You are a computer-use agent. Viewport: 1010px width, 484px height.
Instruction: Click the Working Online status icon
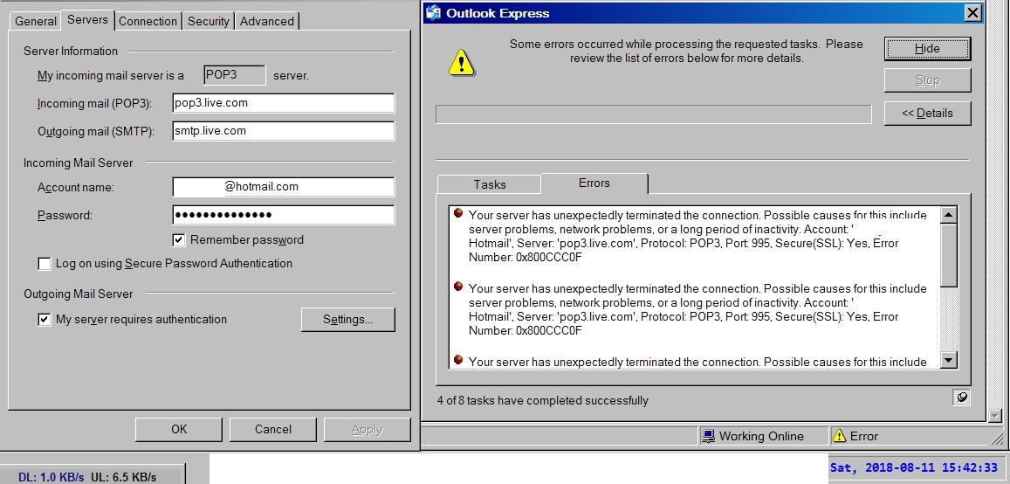[709, 436]
